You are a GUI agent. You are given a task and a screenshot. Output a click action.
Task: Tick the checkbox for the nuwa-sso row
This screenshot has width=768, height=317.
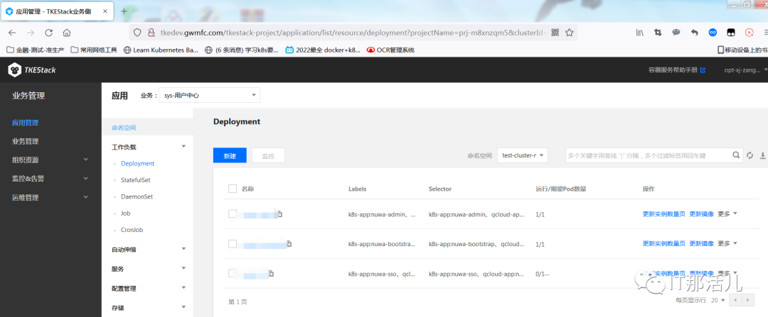click(x=233, y=273)
